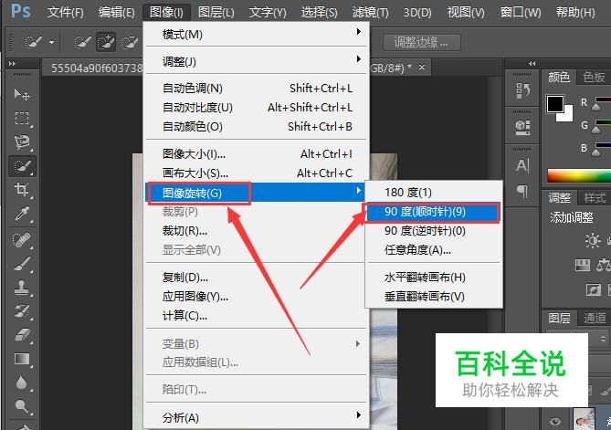Open the Help menu
The width and height of the screenshot is (611, 430).
click(x=575, y=13)
